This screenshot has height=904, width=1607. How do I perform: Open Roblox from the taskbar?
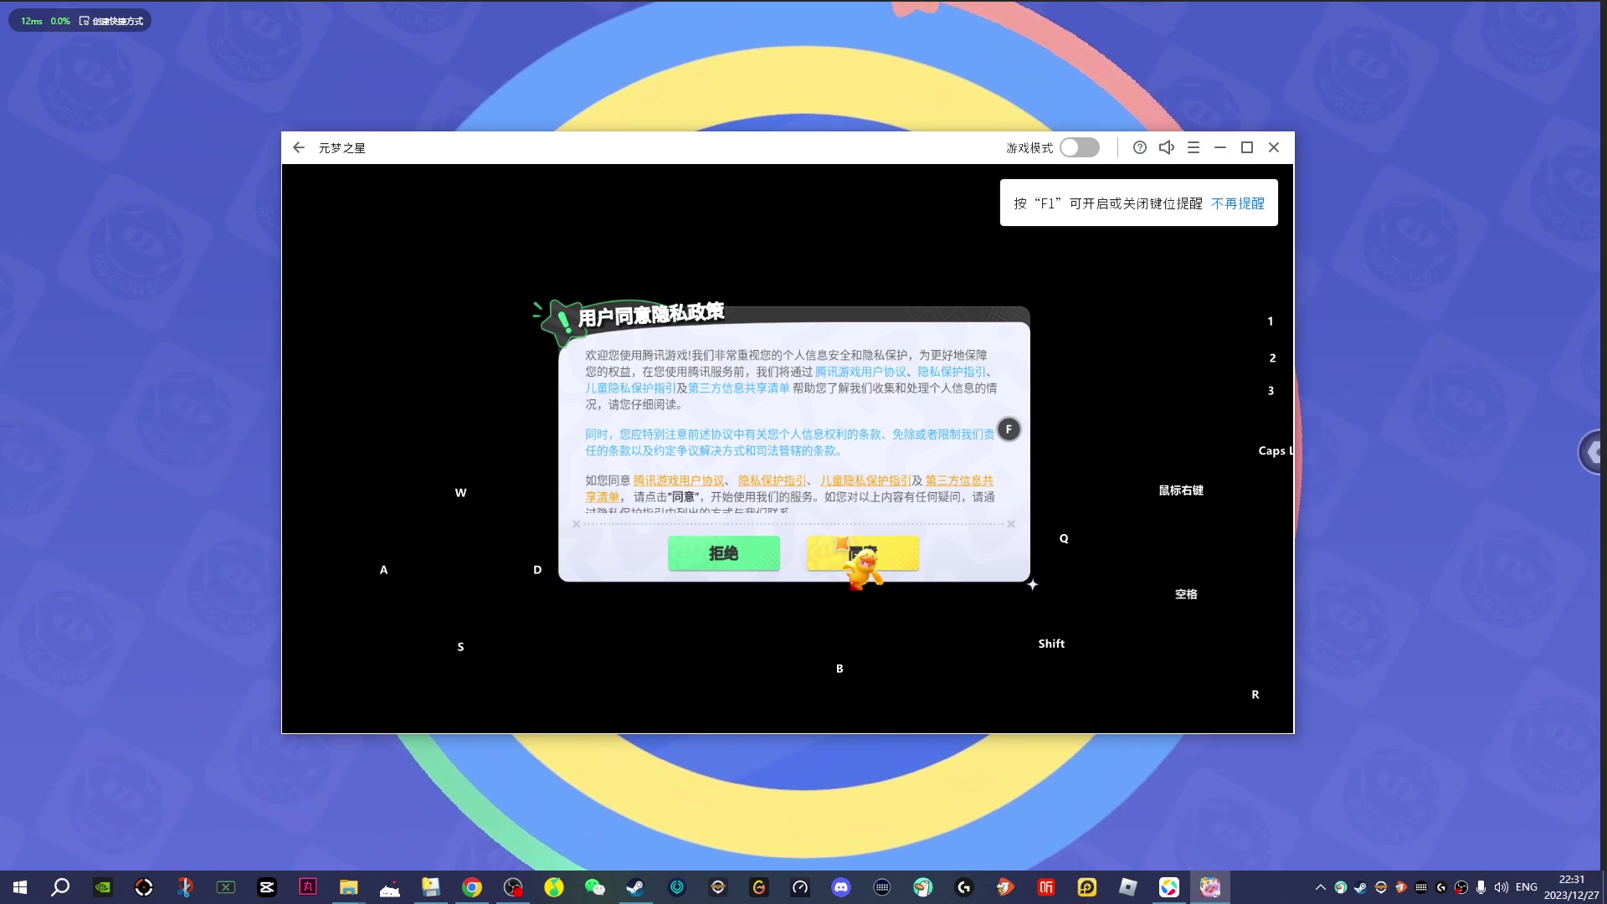click(x=1128, y=887)
